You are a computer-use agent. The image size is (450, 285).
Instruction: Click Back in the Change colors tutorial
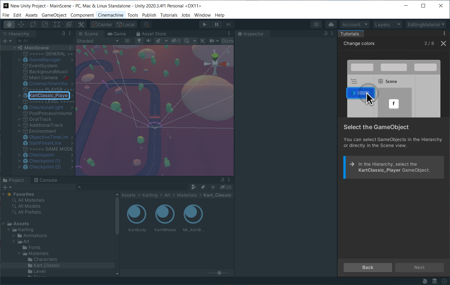pyautogui.click(x=367, y=267)
